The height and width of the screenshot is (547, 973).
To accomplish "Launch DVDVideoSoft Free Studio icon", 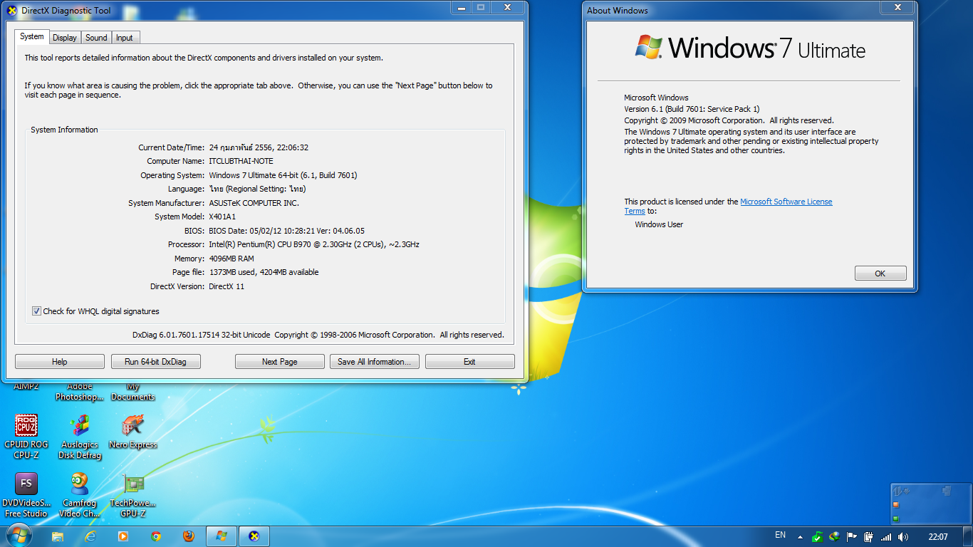I will pos(26,494).
